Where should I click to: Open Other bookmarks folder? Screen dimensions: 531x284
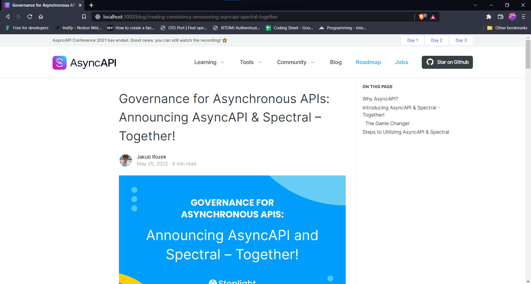(x=507, y=28)
